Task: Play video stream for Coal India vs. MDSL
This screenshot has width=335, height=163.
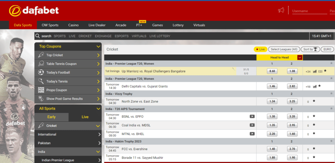Action: tap(252, 125)
